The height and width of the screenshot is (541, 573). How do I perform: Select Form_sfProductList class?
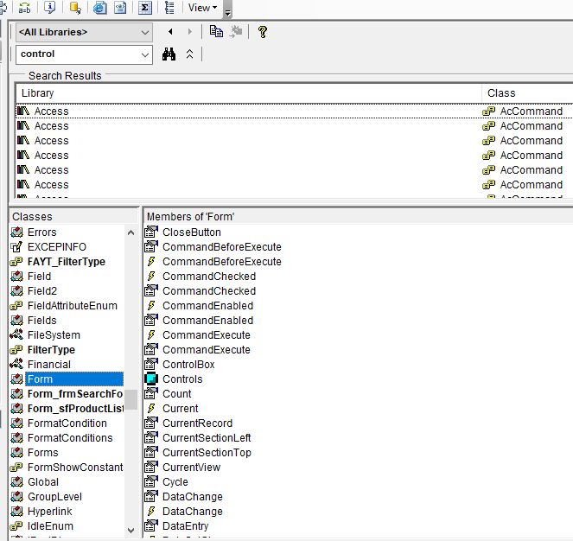[75, 408]
